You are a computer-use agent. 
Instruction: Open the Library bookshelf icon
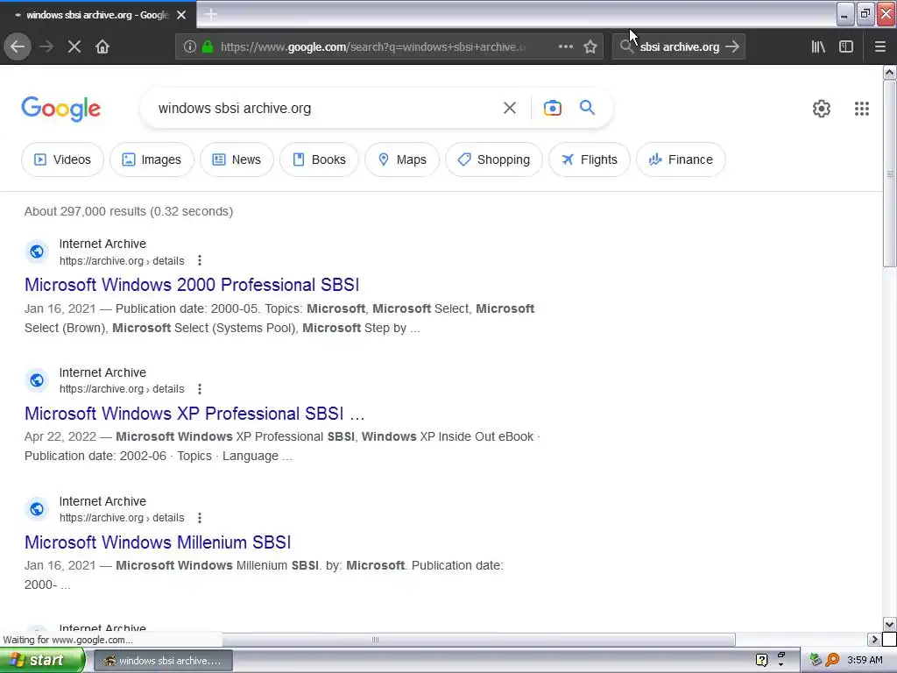coord(818,46)
